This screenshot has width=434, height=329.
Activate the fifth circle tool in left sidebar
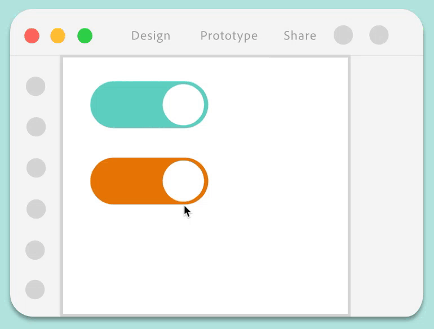35,250
